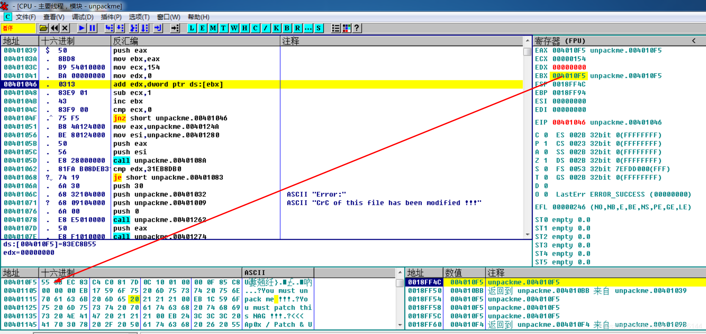Toggle the C flag value
This screenshot has height=334, width=706.
click(x=546, y=135)
